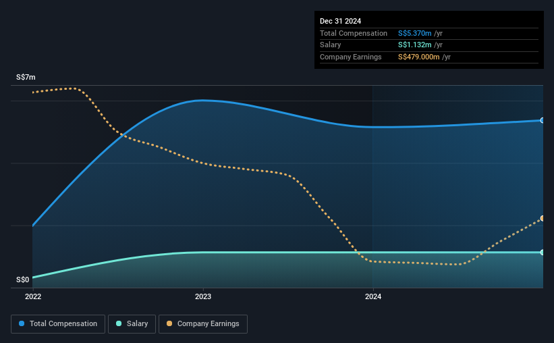Select the Total Compensation end-point marker on chart
The image size is (554, 343).
coord(542,121)
